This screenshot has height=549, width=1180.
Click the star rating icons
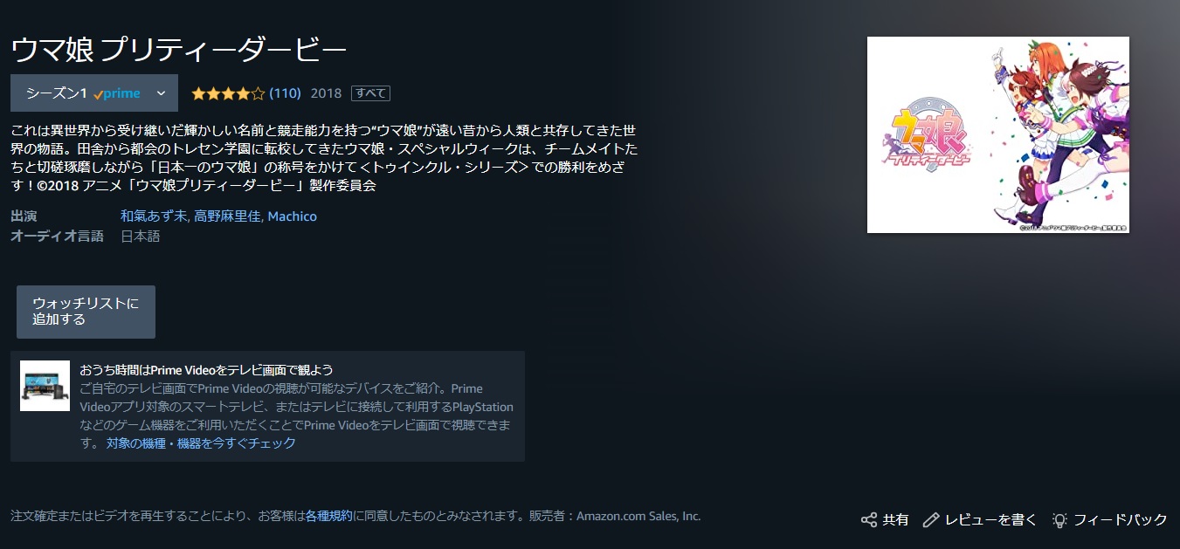(227, 93)
